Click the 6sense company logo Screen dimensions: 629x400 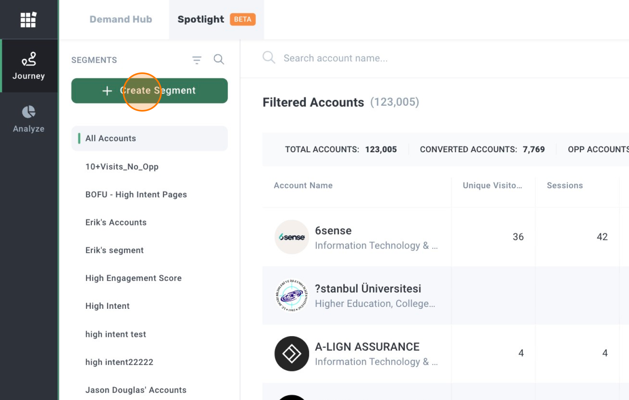pyautogui.click(x=292, y=237)
